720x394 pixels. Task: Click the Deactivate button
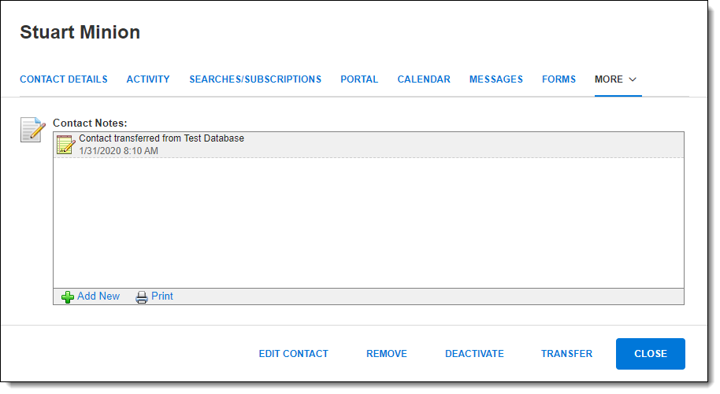(x=474, y=354)
